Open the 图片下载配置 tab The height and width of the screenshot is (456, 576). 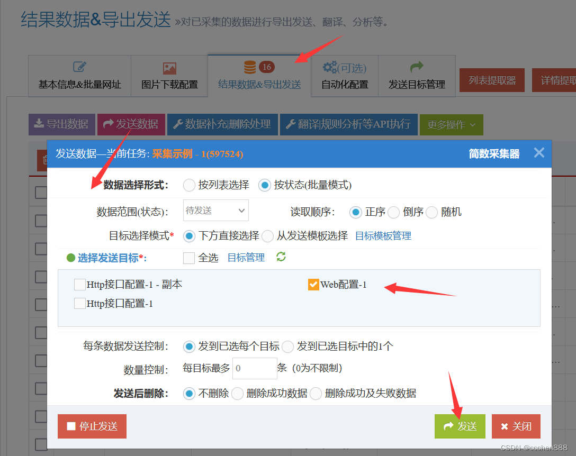pos(169,76)
